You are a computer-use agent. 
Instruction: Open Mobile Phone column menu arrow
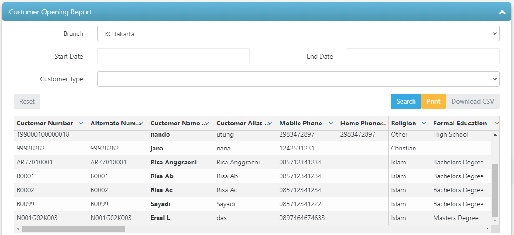[331, 123]
